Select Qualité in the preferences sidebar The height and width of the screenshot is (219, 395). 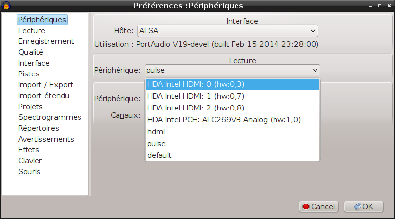click(x=31, y=52)
